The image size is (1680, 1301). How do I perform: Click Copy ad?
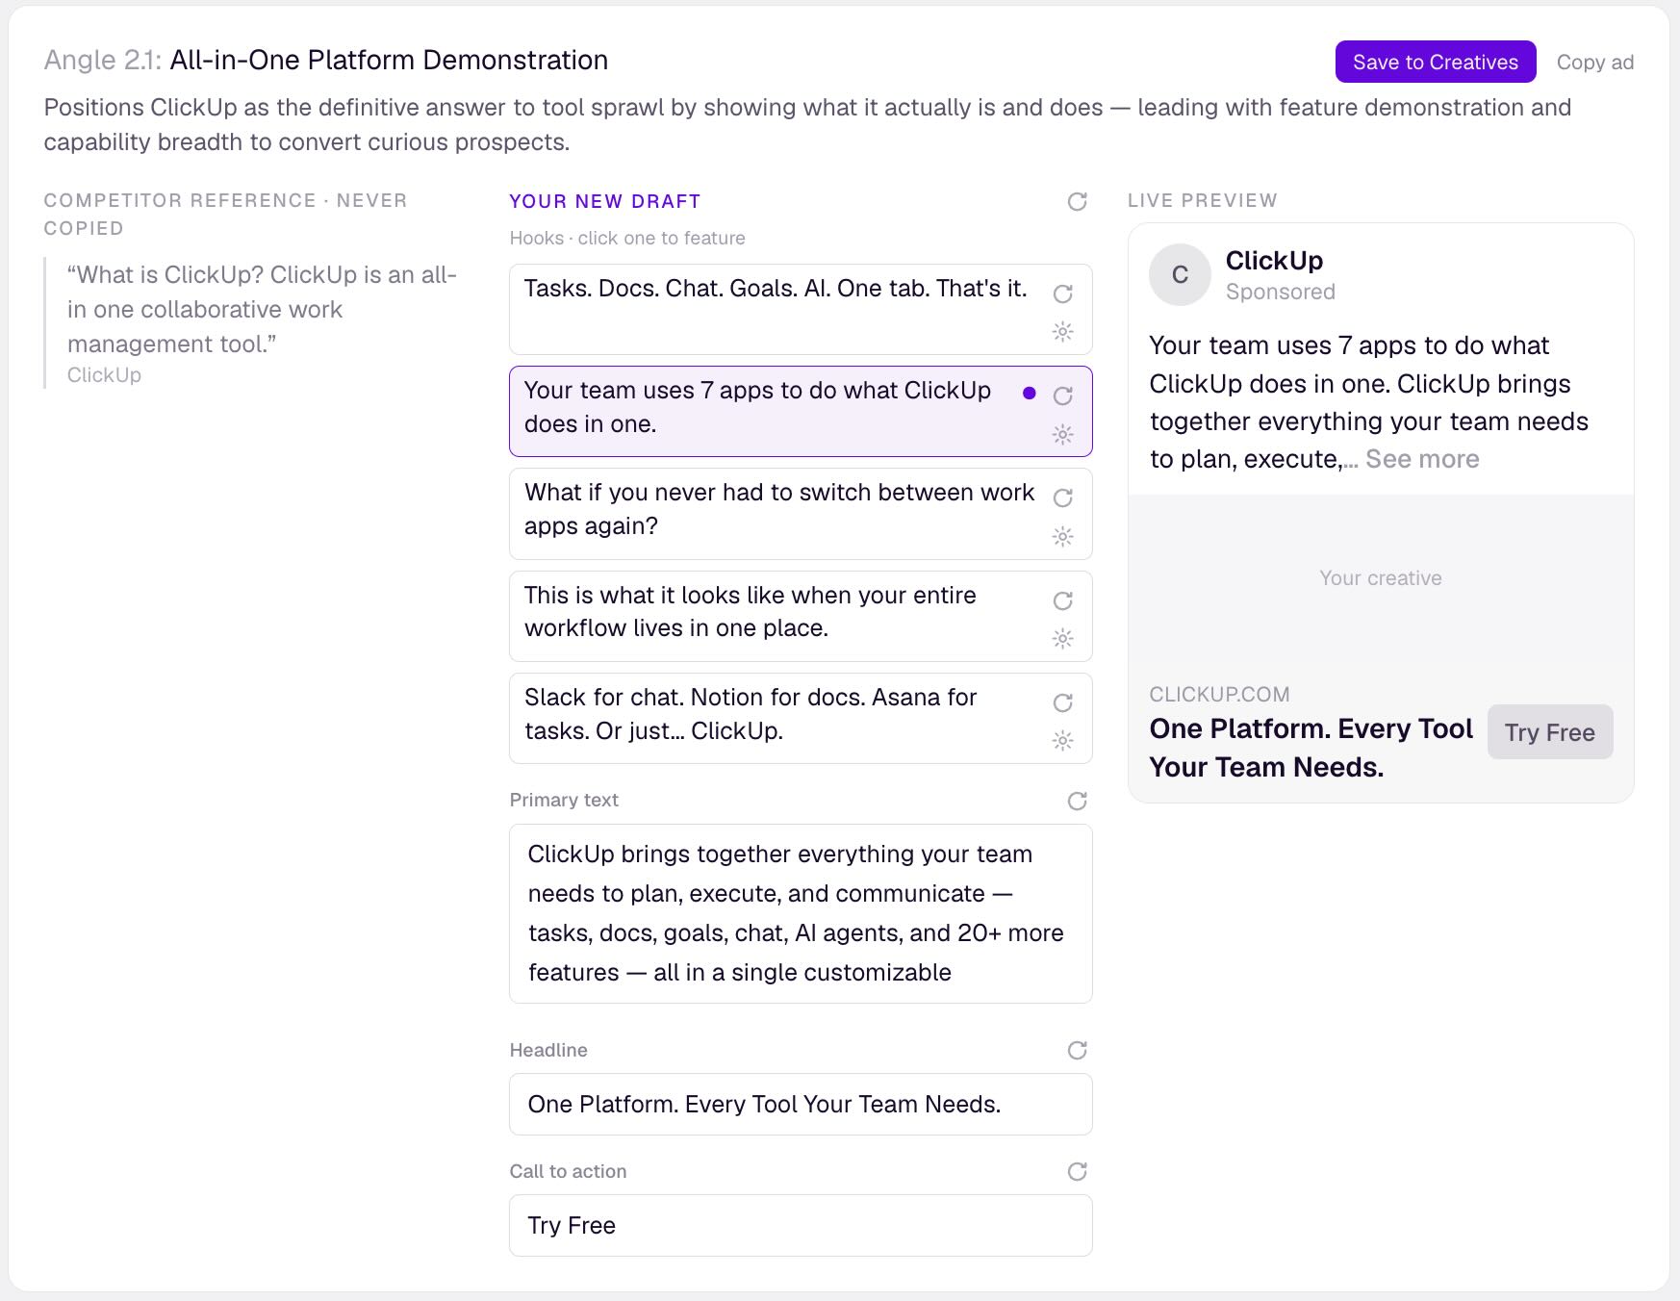click(x=1595, y=62)
